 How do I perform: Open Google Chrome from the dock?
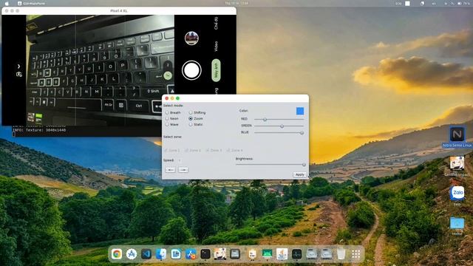pos(117,254)
